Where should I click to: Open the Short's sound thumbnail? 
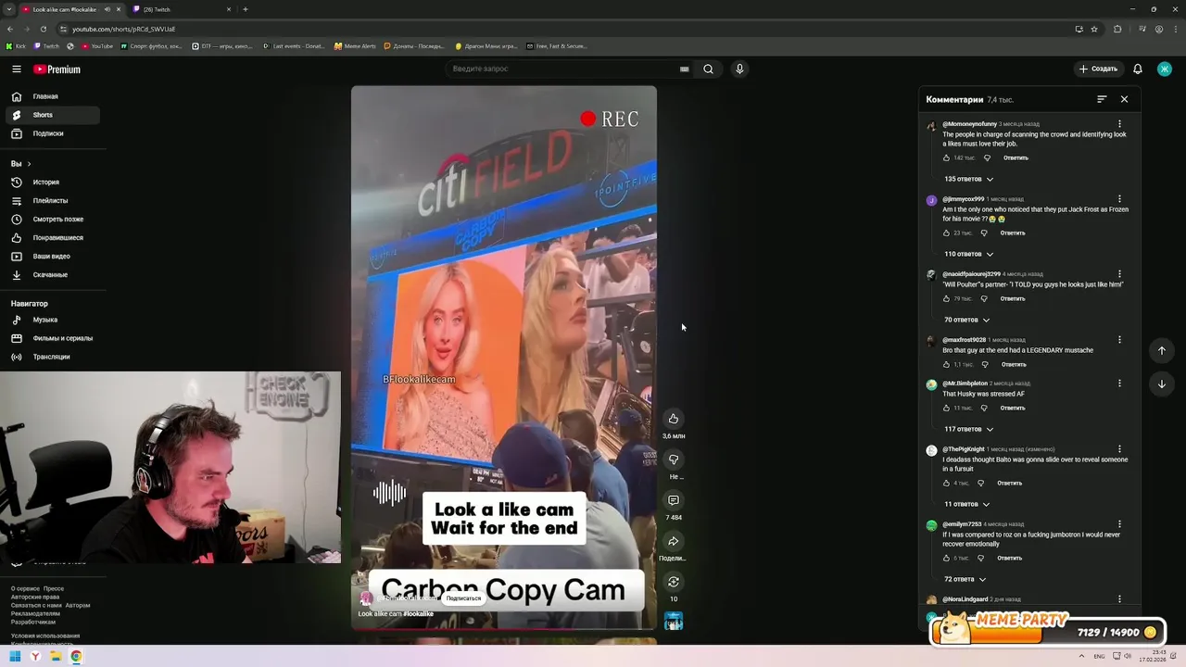[x=674, y=622]
